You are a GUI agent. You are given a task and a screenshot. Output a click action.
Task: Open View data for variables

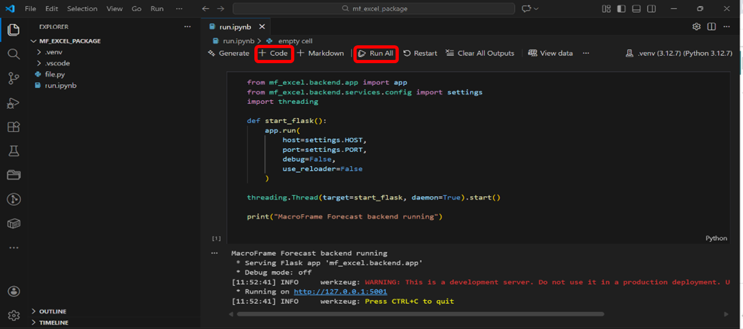(x=550, y=53)
